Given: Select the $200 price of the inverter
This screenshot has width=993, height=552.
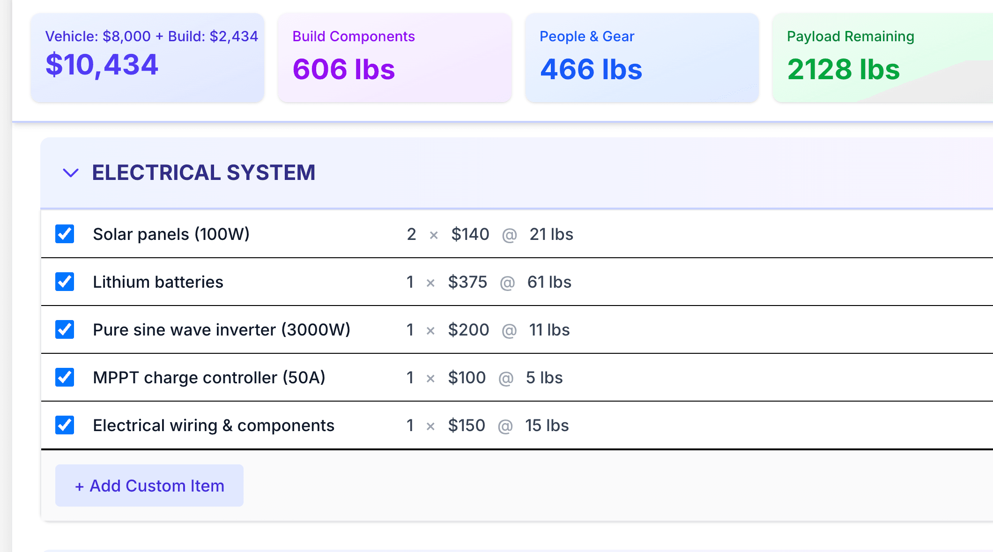Looking at the screenshot, I should (468, 330).
